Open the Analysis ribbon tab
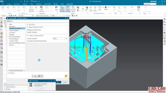Image resolution: width=166 pixels, height=93 pixels. [25, 4]
